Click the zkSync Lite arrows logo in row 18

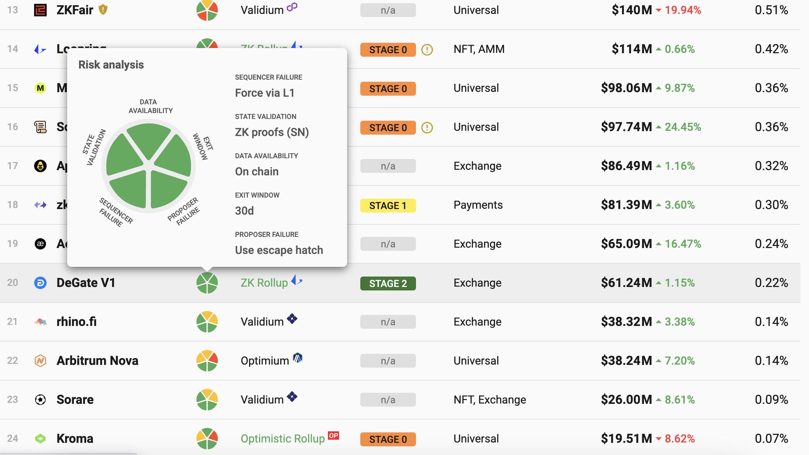pos(40,205)
